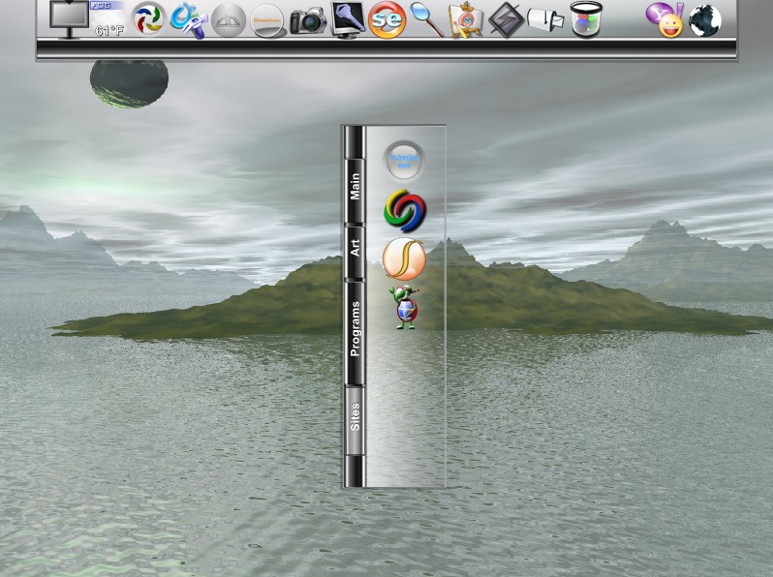Click the white mail envelope icon
Viewport: 773px width, 577px height.
pos(545,20)
